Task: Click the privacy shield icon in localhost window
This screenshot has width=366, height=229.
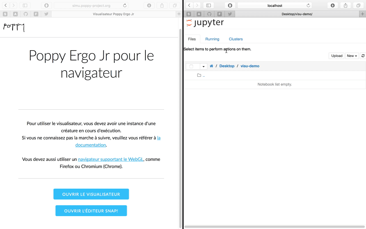Action: 230,5
